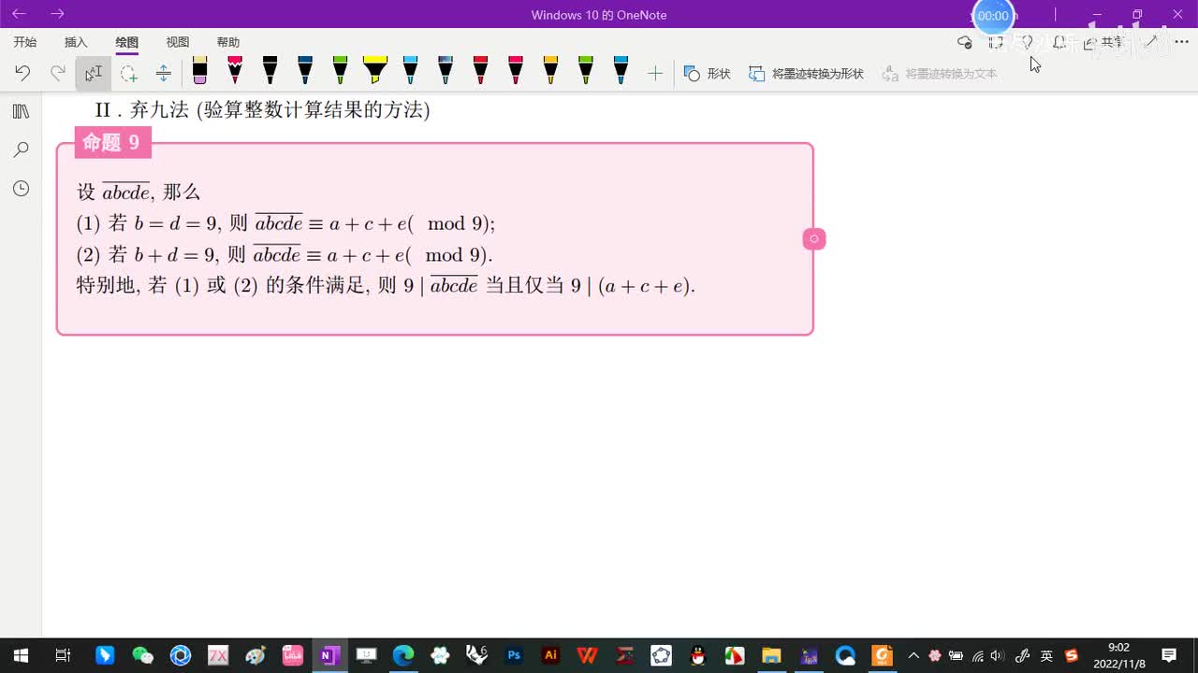Click the blue 00:00 recording timer
The image size is (1198, 673).
[993, 16]
